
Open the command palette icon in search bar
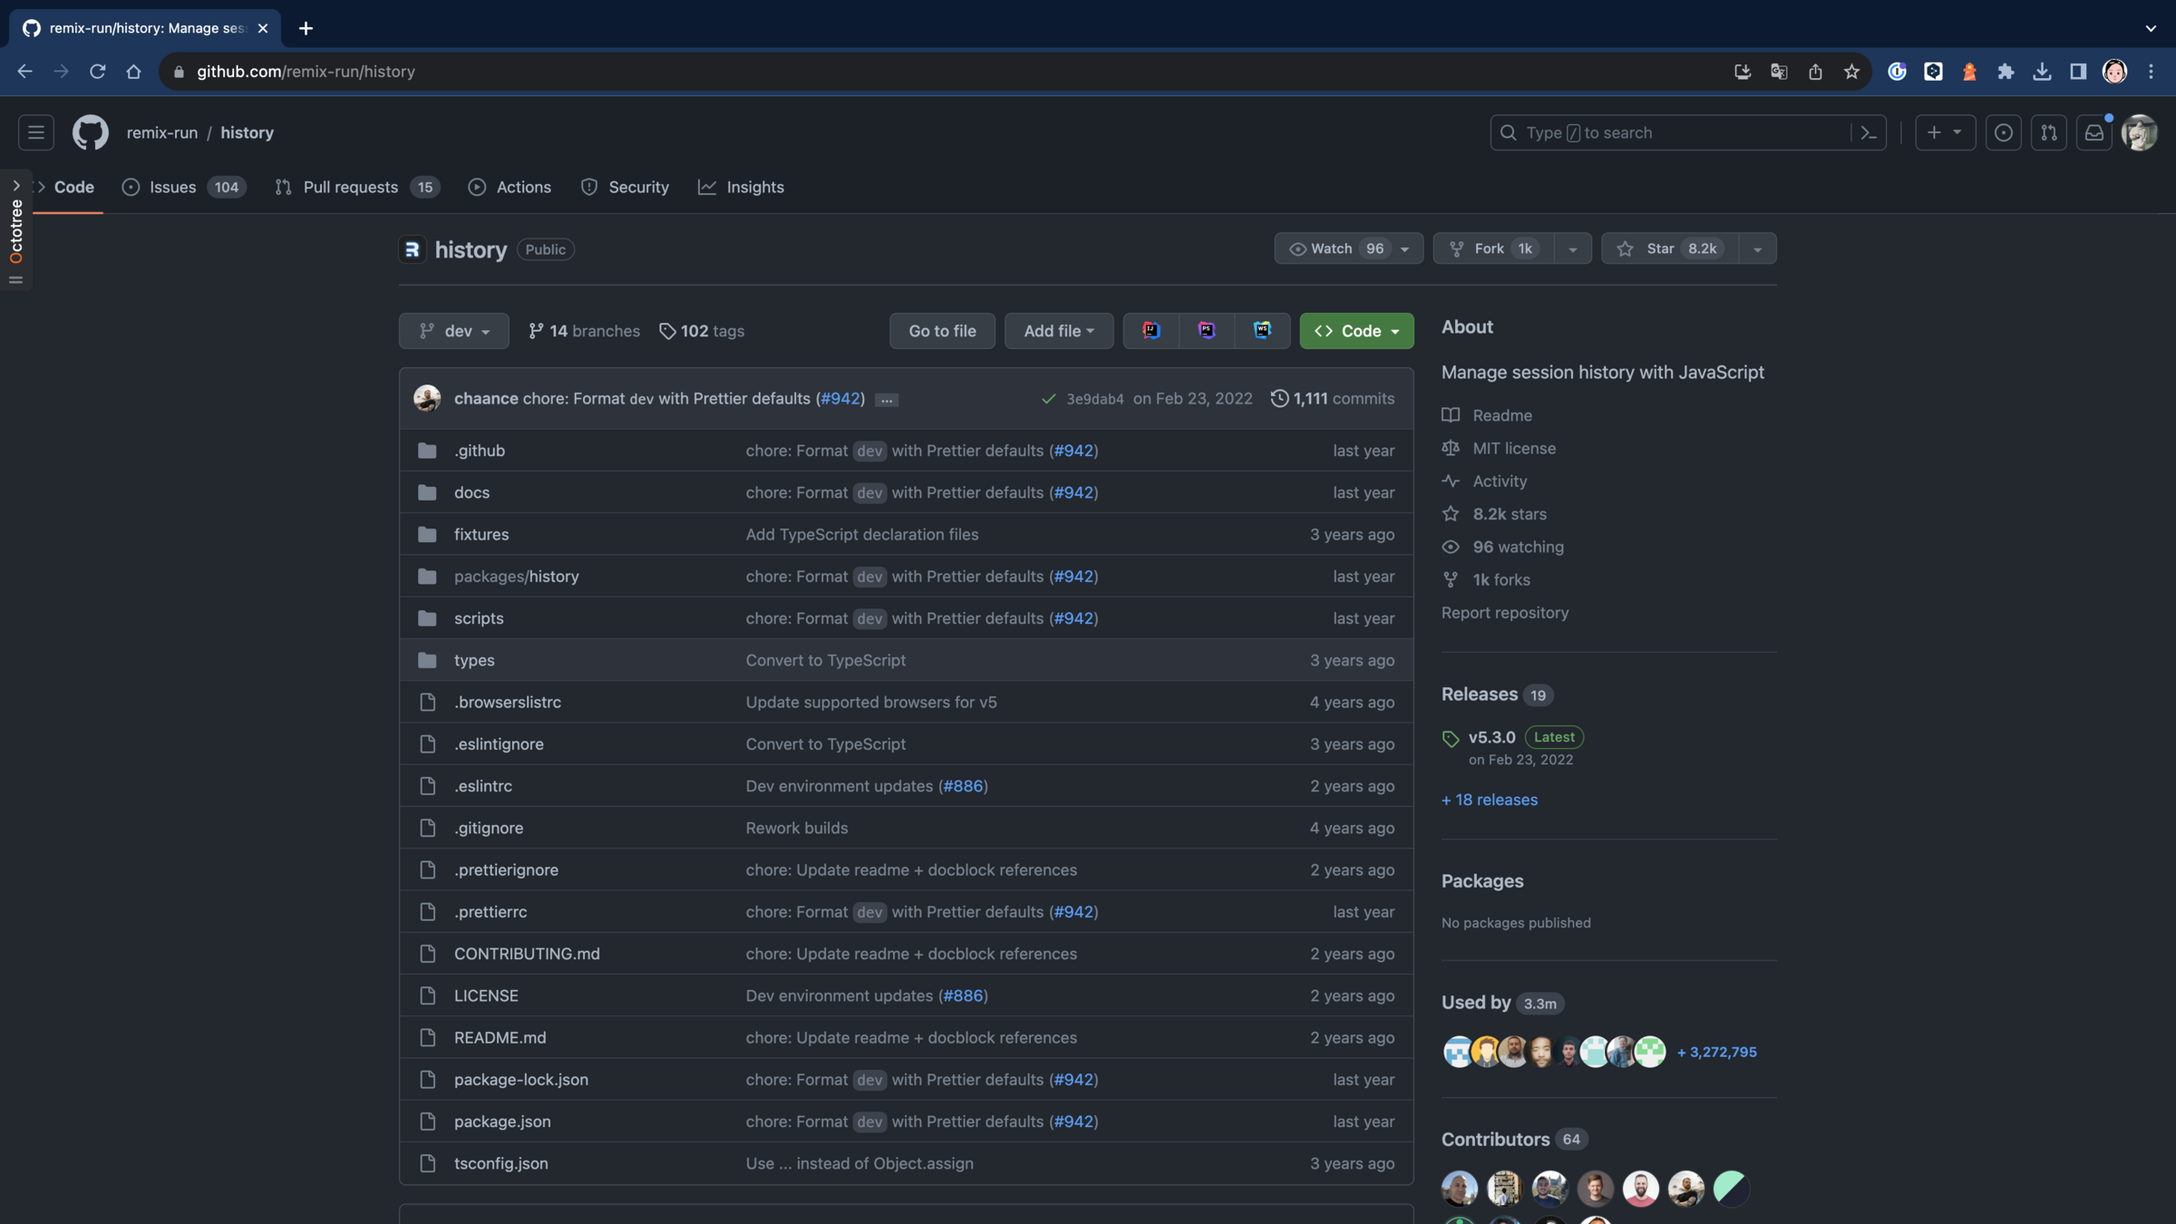tap(1869, 132)
